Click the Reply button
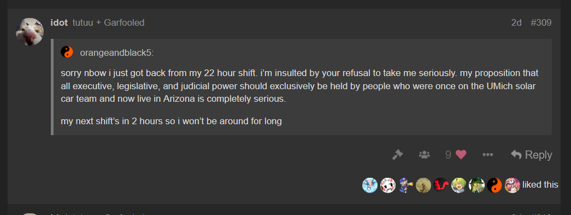Screen dimensions: 571x215 coord(531,155)
